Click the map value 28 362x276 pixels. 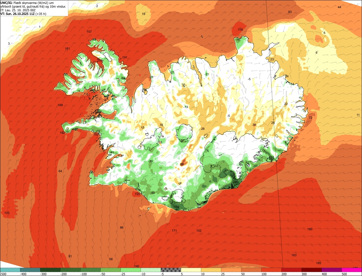tap(203, 129)
